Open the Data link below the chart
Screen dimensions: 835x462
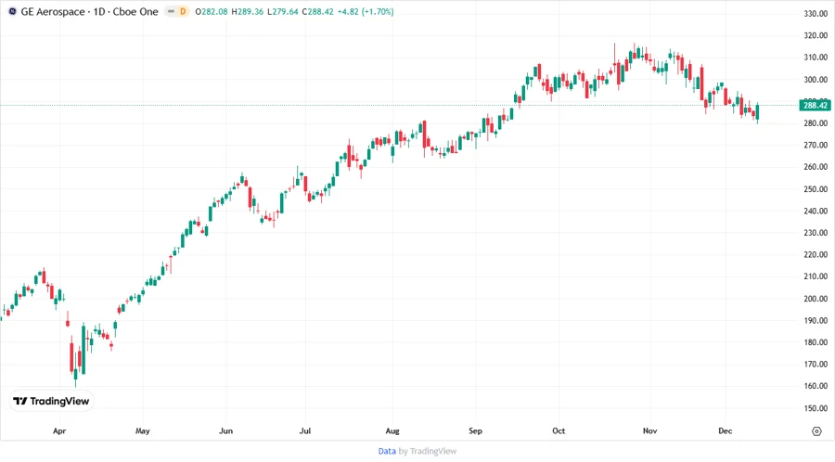(x=387, y=451)
